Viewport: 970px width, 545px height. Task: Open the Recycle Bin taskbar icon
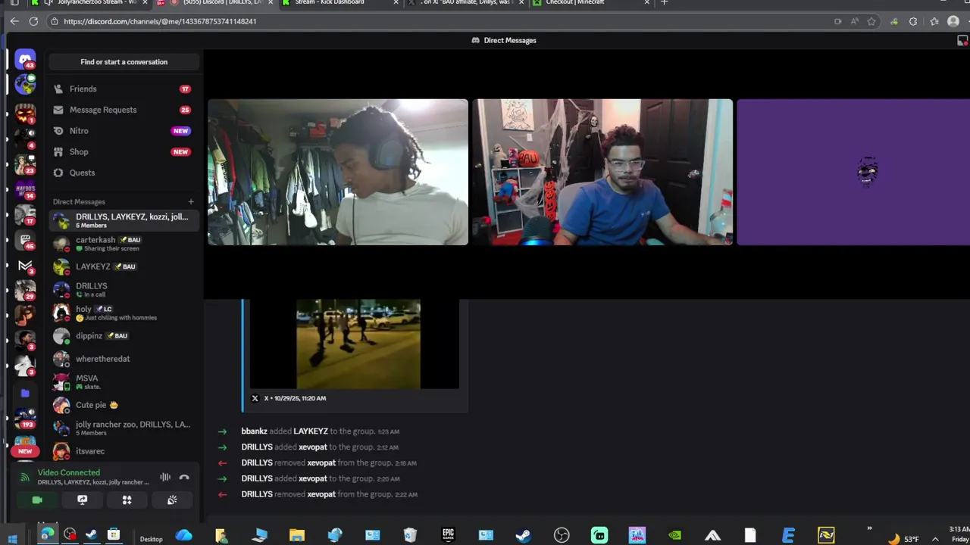click(410, 536)
